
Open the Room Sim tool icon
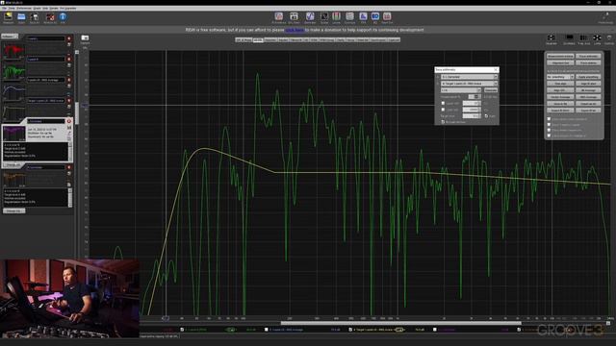387,17
